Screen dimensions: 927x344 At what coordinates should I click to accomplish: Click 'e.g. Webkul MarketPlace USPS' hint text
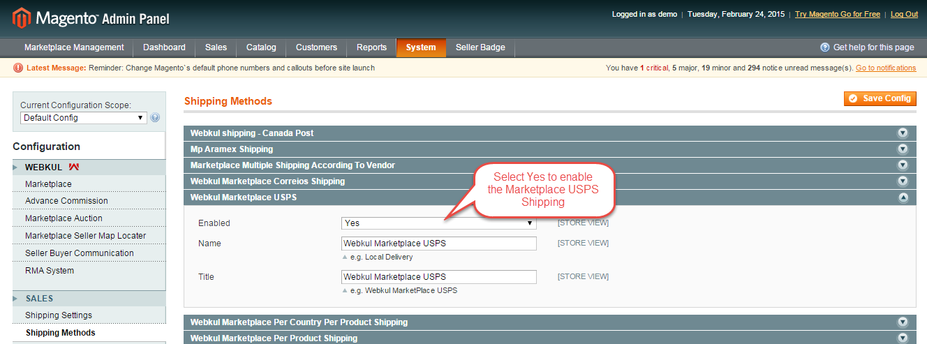pyautogui.click(x=403, y=290)
